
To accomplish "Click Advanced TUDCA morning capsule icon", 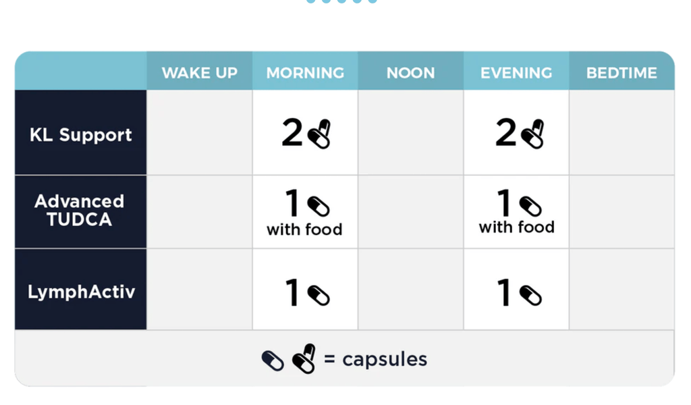I will click(319, 207).
